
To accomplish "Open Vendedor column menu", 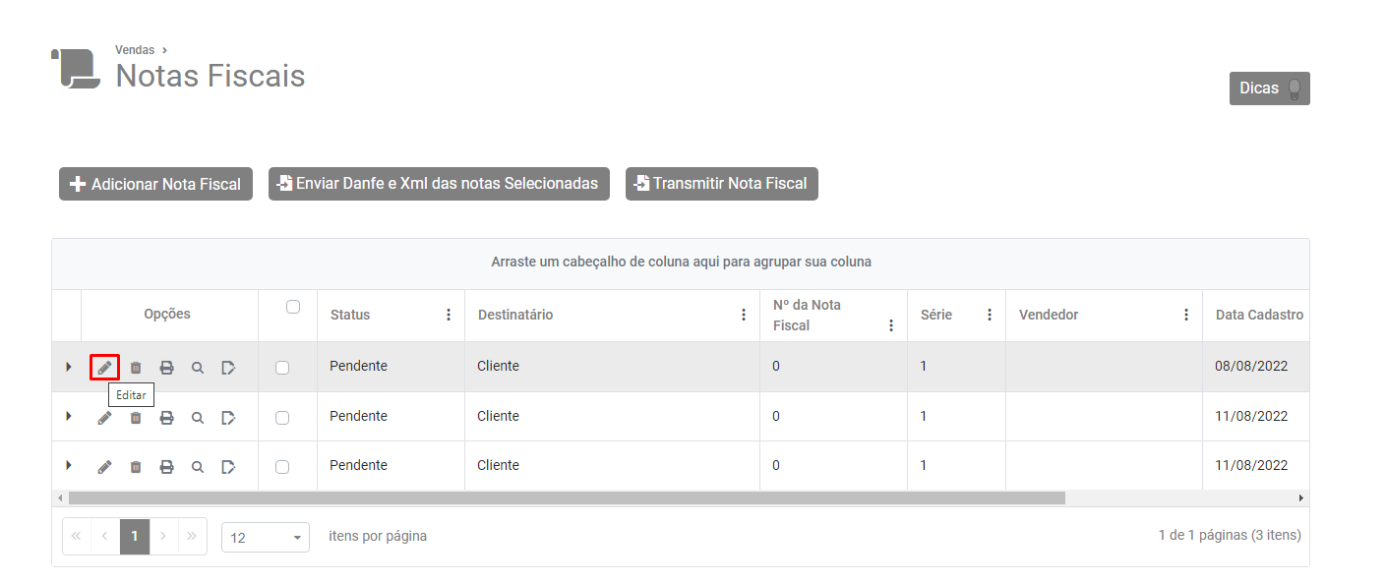I will [x=1186, y=316].
